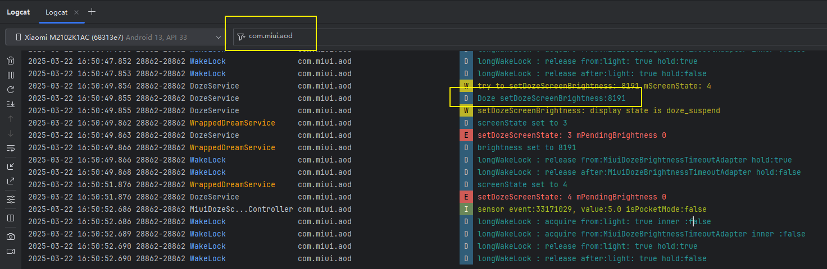This screenshot has width=827, height=269.
Task: Select timestamp 2025-03-22 16:50:49.862
Action: 79,123
